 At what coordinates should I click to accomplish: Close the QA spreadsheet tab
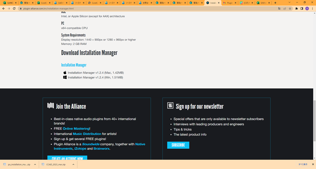(x=16, y=3)
